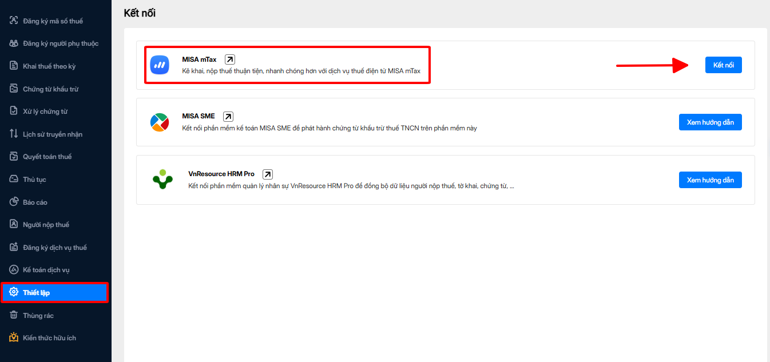
Task: Click the Đăng ký người phụ thuộc icon
Action: pyautogui.click(x=14, y=43)
